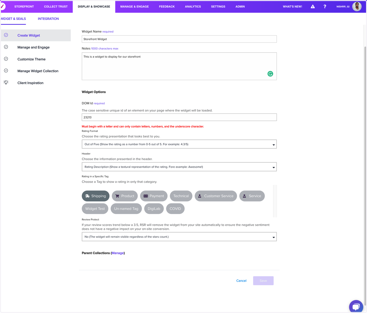This screenshot has width=367, height=313.
Task: Open the Settings menu
Action: [x=218, y=6]
